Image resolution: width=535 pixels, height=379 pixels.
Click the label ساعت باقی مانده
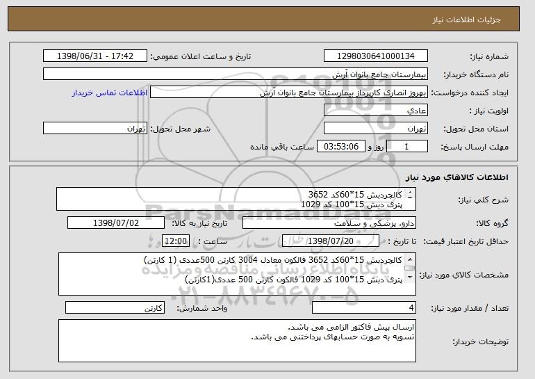[282, 147]
